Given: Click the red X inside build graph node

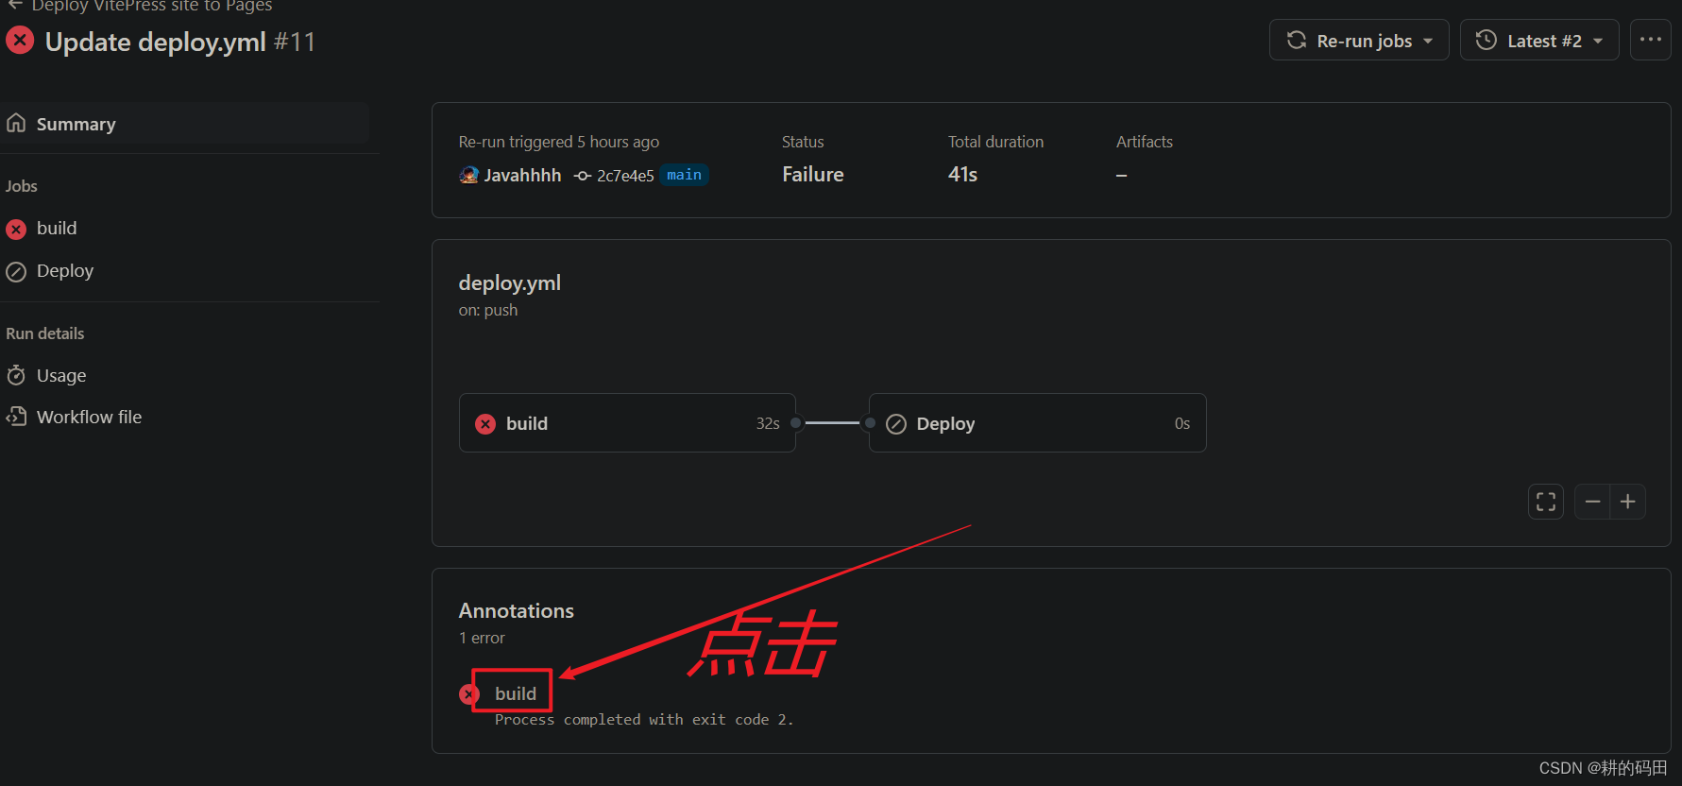Looking at the screenshot, I should point(485,424).
